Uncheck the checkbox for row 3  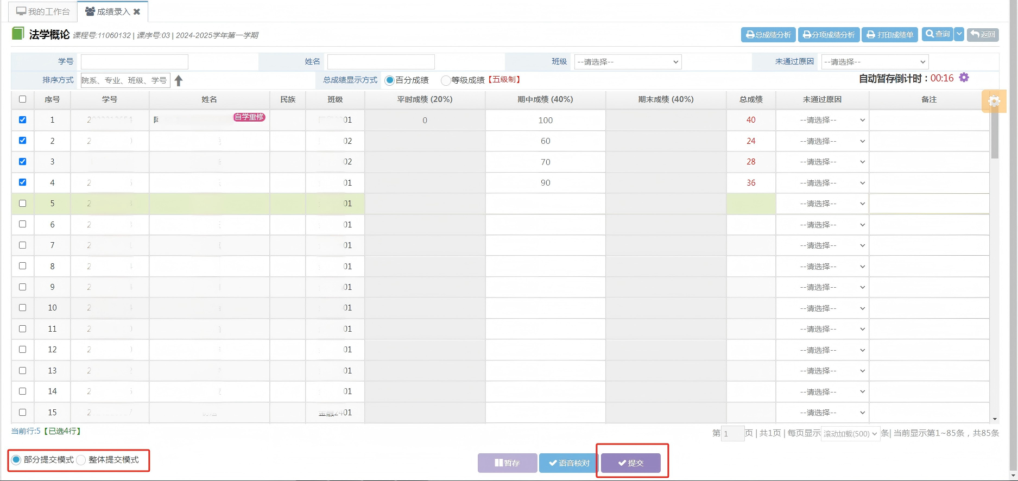click(x=22, y=162)
